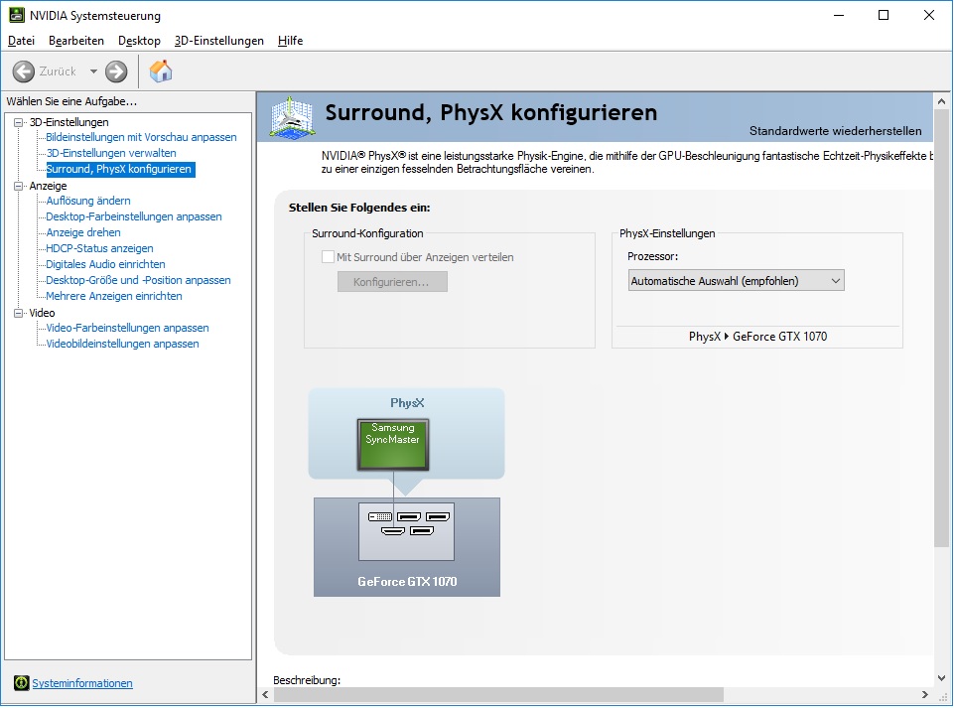Maximize the NVIDIA Systemsteuerung window
956x709 pixels.
point(884,15)
